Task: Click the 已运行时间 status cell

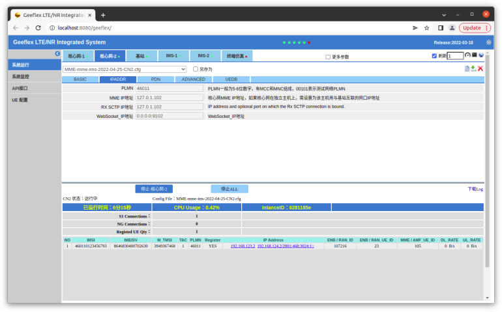Action: point(107,208)
